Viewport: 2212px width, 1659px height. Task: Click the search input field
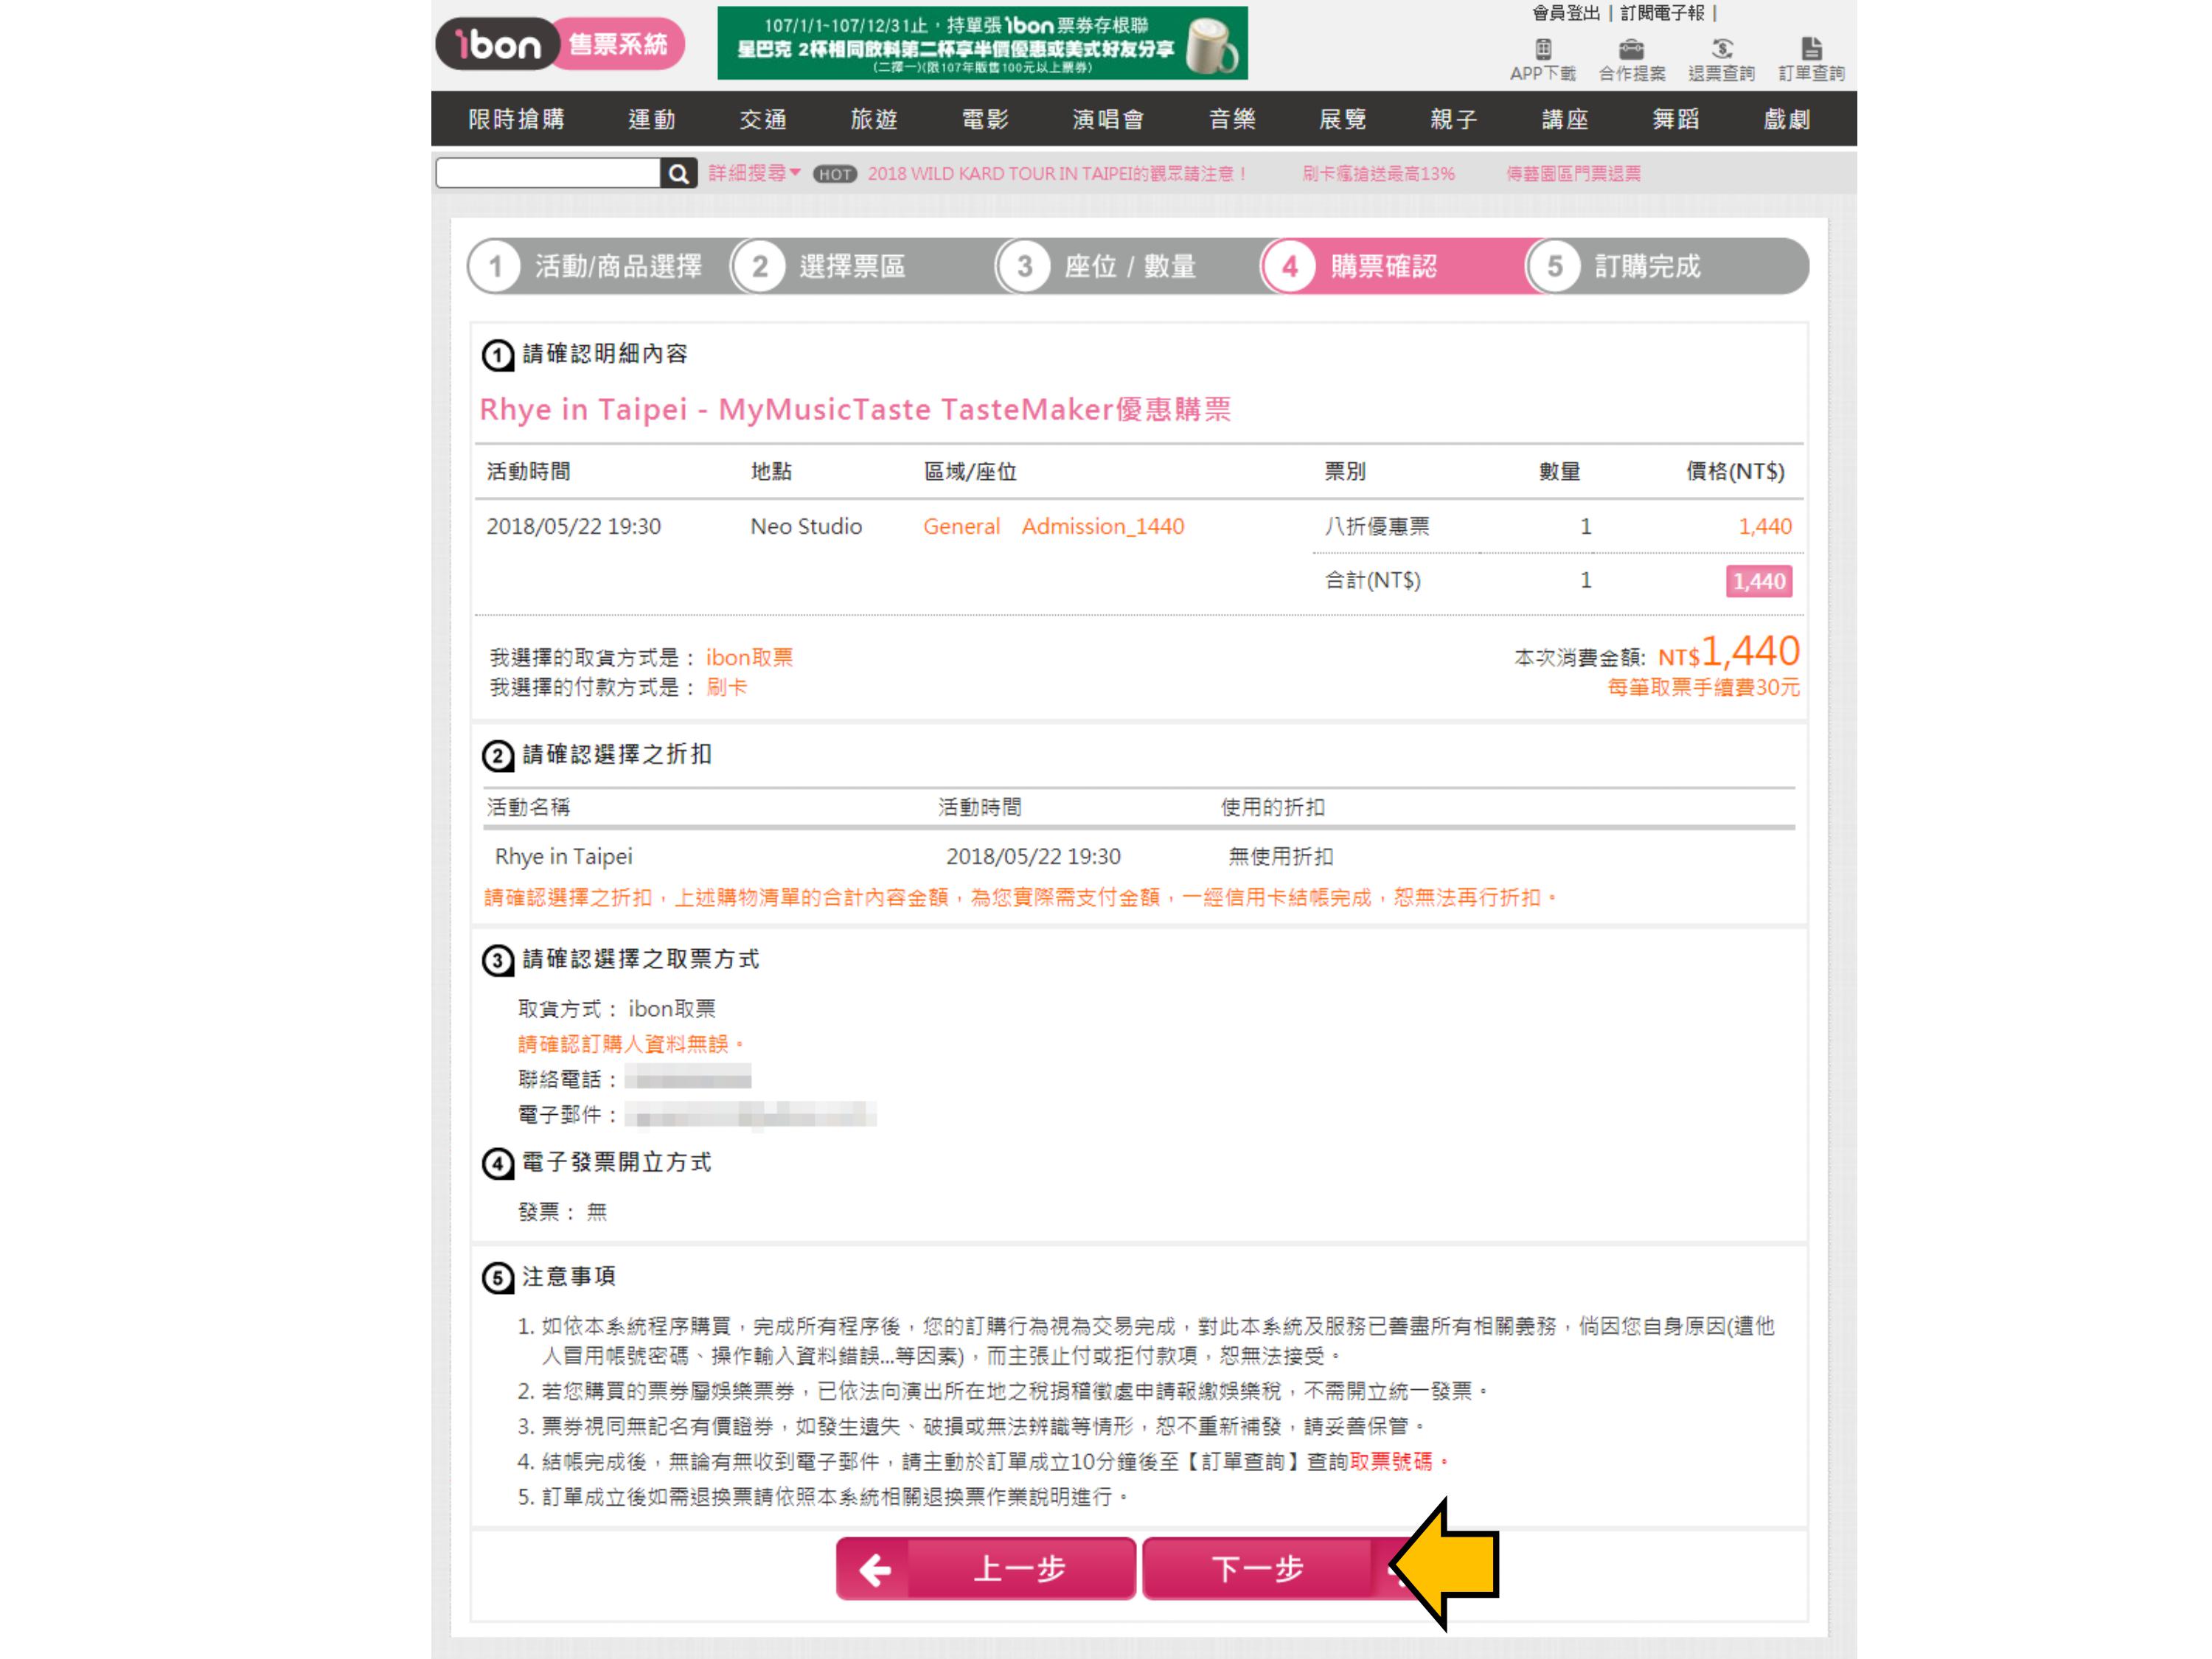coord(548,174)
